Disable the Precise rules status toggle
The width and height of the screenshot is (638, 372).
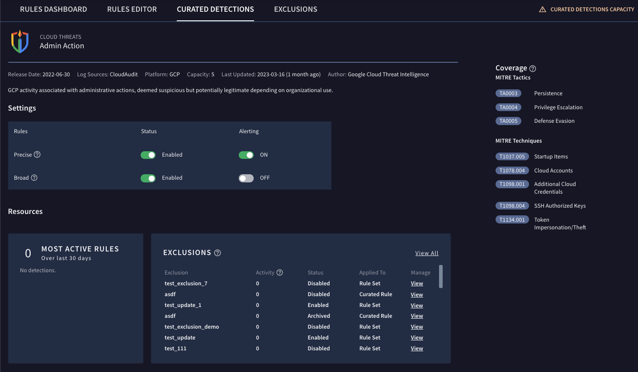click(x=148, y=154)
